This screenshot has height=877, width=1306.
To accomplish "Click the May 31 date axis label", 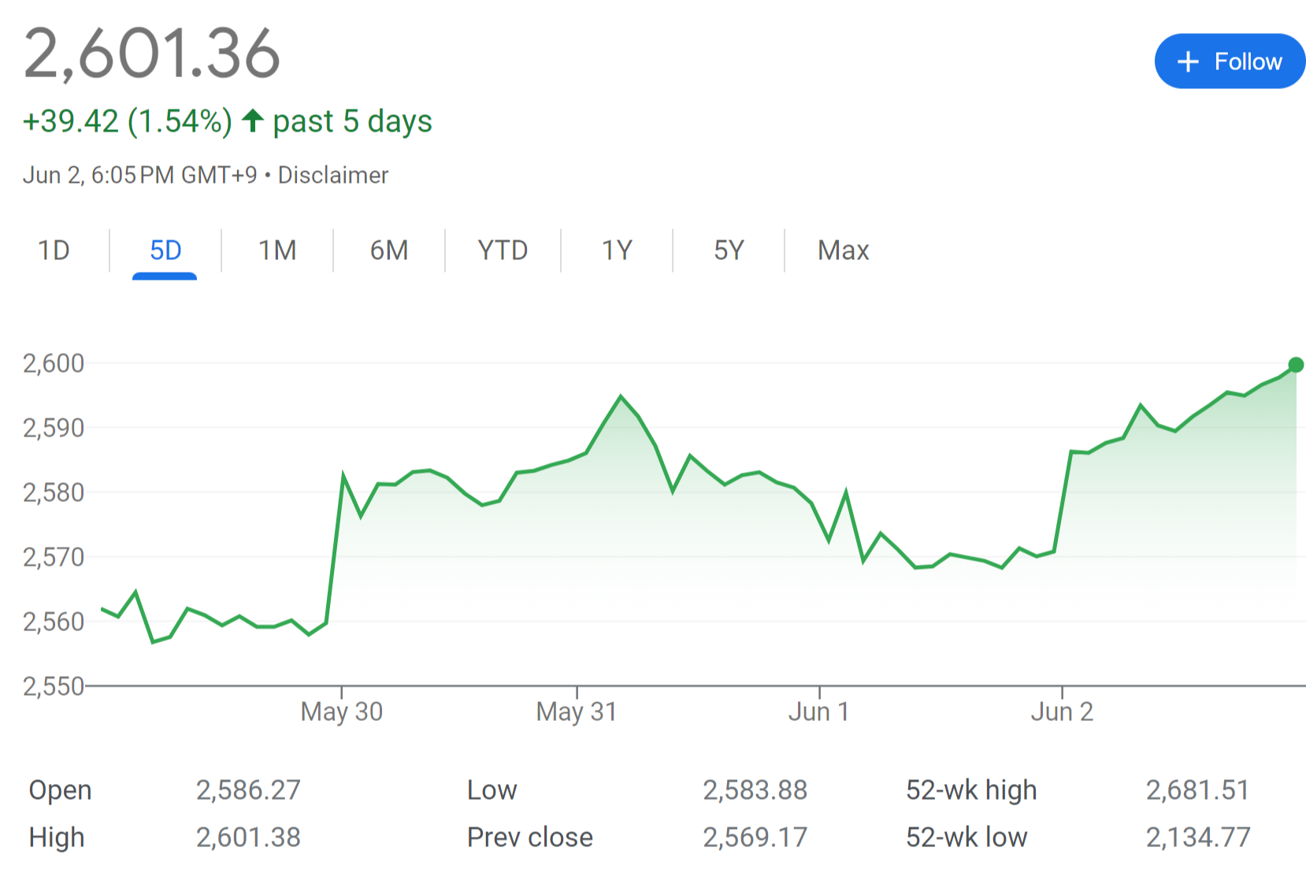I will coord(576,712).
